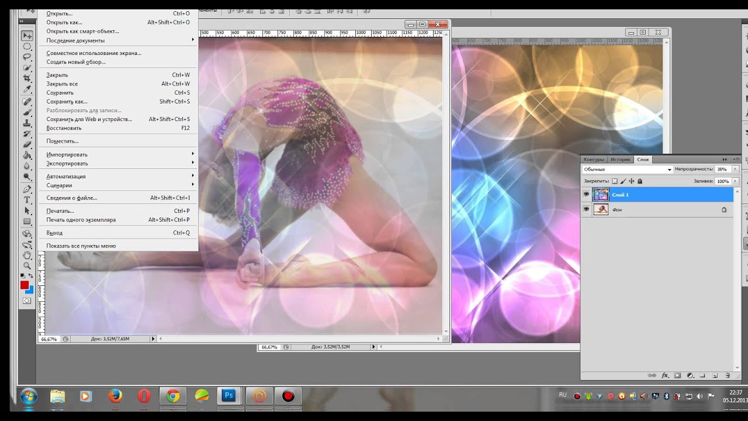Hide Слой 1 using its eye icon
748x421 pixels.
coord(586,195)
